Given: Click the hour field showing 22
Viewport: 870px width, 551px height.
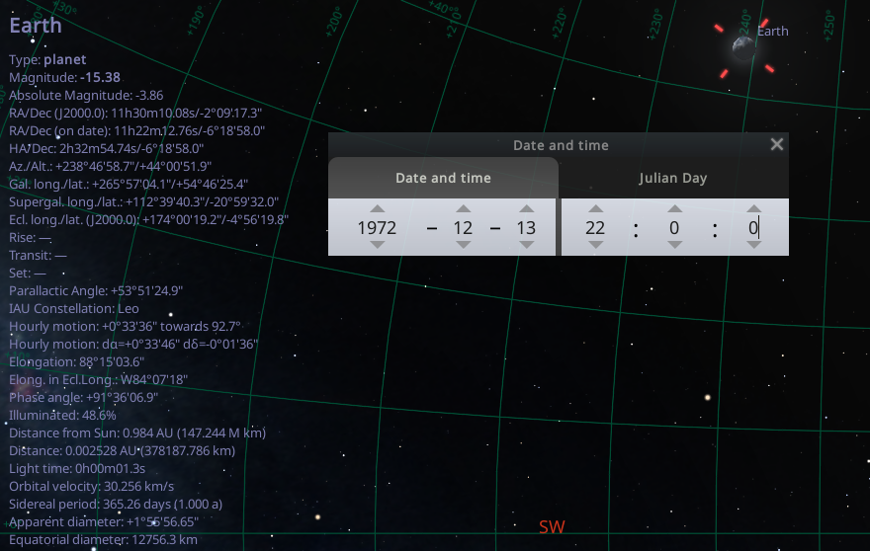Looking at the screenshot, I should [595, 228].
